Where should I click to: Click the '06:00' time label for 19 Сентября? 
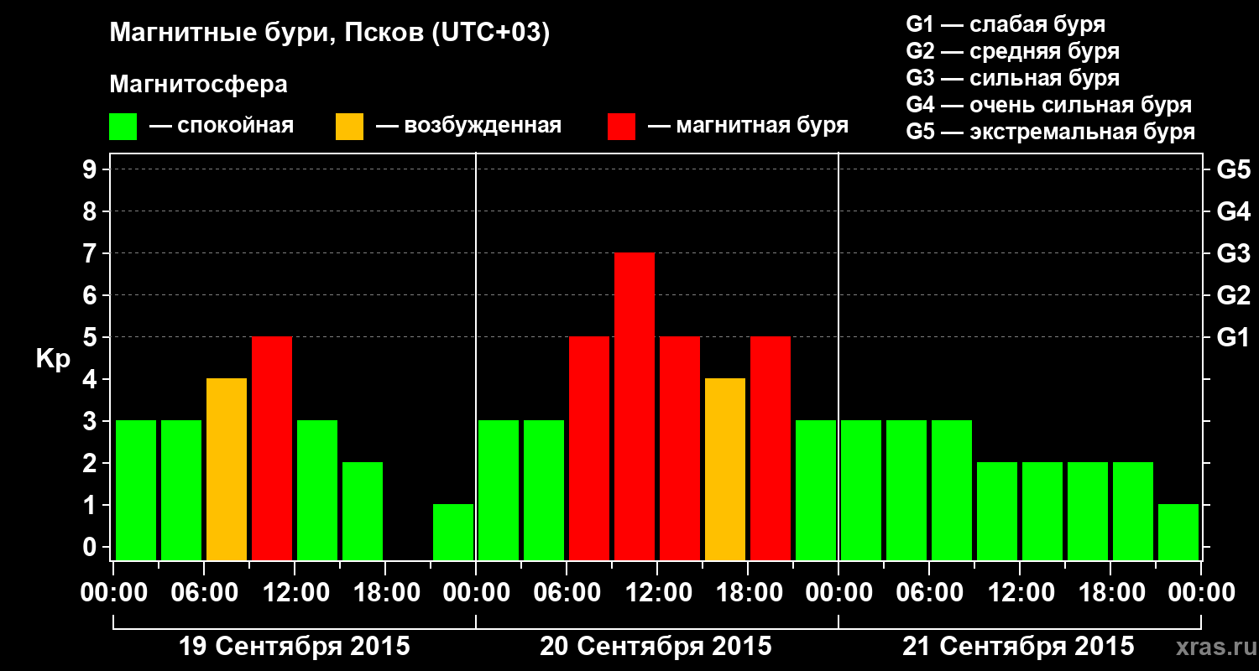204,593
